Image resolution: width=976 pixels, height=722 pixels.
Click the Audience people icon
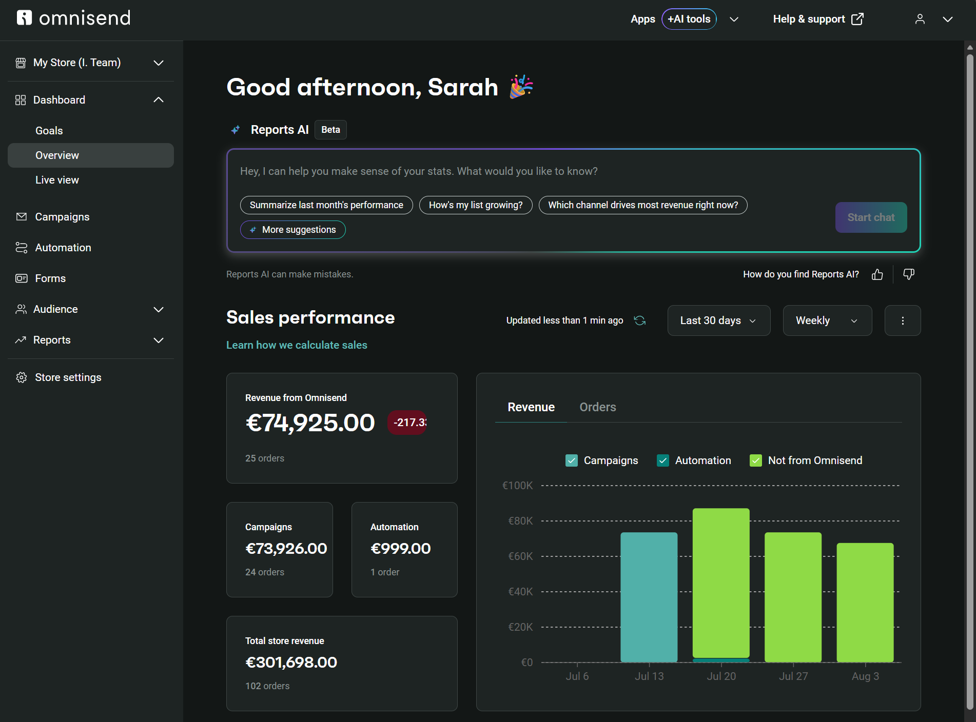pyautogui.click(x=21, y=309)
